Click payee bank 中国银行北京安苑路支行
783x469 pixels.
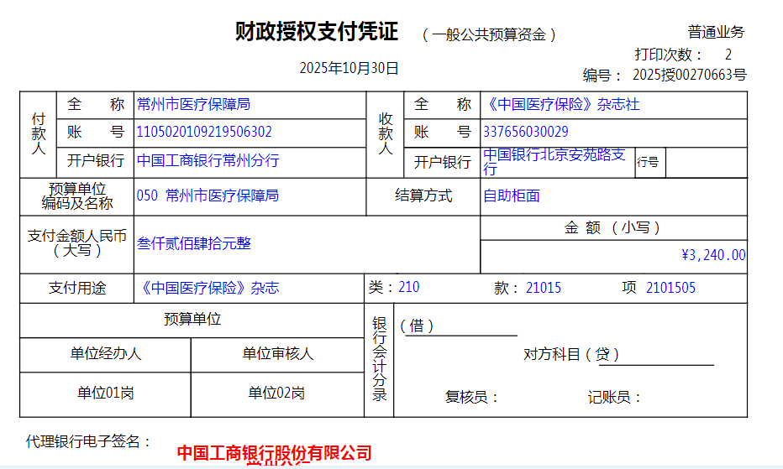pos(554,161)
